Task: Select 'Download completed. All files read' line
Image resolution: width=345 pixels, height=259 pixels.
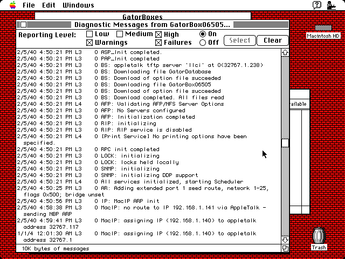Action: coord(149,98)
